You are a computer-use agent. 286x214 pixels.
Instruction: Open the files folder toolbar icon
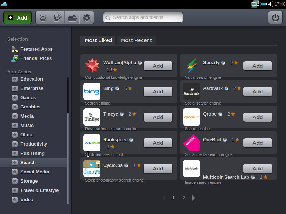click(72, 17)
